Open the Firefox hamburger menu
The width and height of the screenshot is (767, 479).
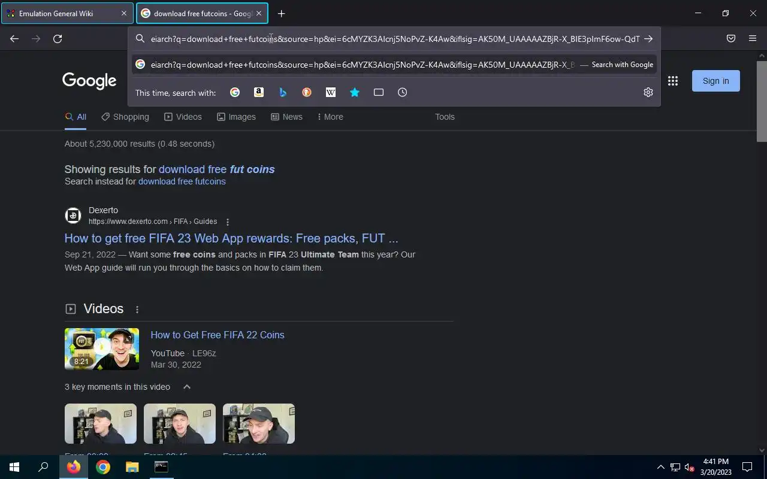[x=753, y=39]
